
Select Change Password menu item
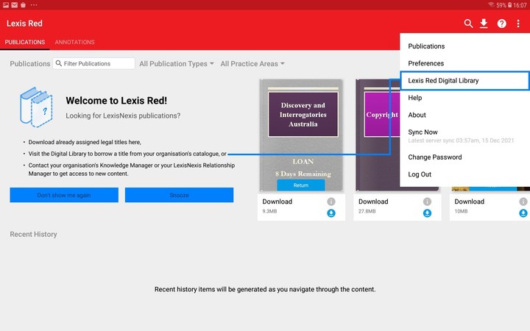(x=464, y=157)
